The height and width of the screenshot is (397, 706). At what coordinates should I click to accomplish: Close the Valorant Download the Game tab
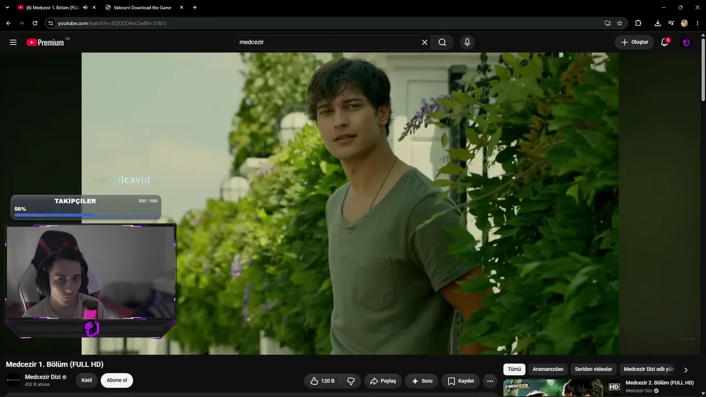pyautogui.click(x=181, y=8)
